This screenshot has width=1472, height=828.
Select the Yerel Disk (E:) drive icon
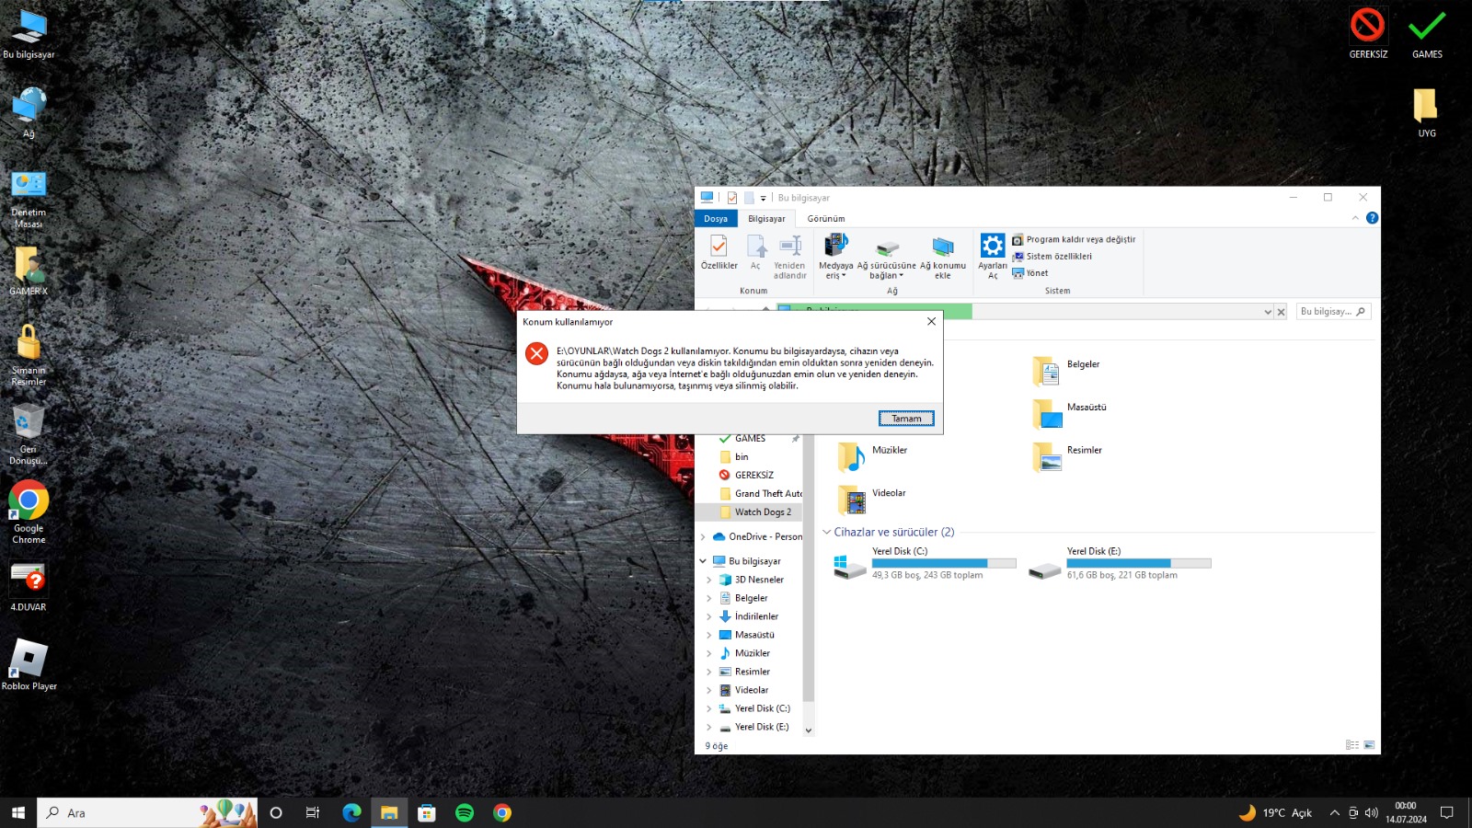click(1044, 570)
